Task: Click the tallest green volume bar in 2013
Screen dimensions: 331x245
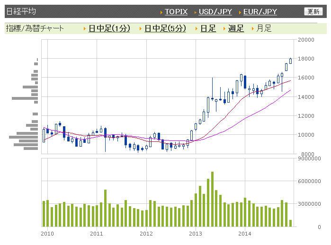Action: [212, 199]
